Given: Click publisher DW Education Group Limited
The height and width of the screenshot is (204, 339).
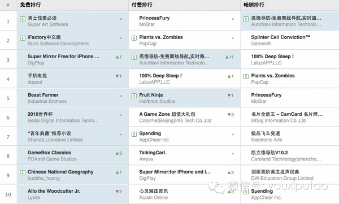Looking at the screenshot, I should [x=282, y=179].
